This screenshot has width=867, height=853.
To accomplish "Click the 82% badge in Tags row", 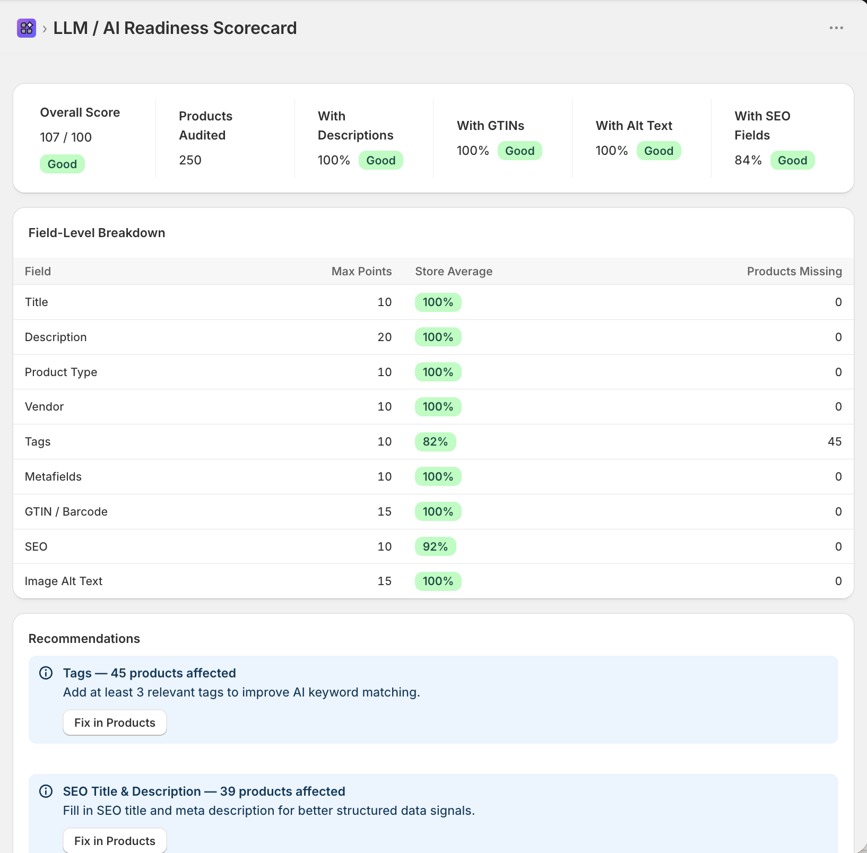I will pos(436,442).
